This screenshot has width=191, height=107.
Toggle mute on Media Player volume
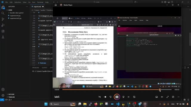point(162,97)
